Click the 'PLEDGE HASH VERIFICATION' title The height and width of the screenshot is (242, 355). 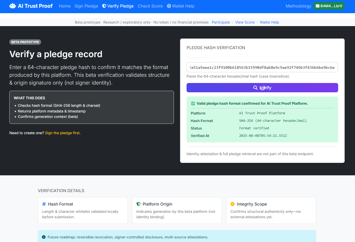point(216,48)
